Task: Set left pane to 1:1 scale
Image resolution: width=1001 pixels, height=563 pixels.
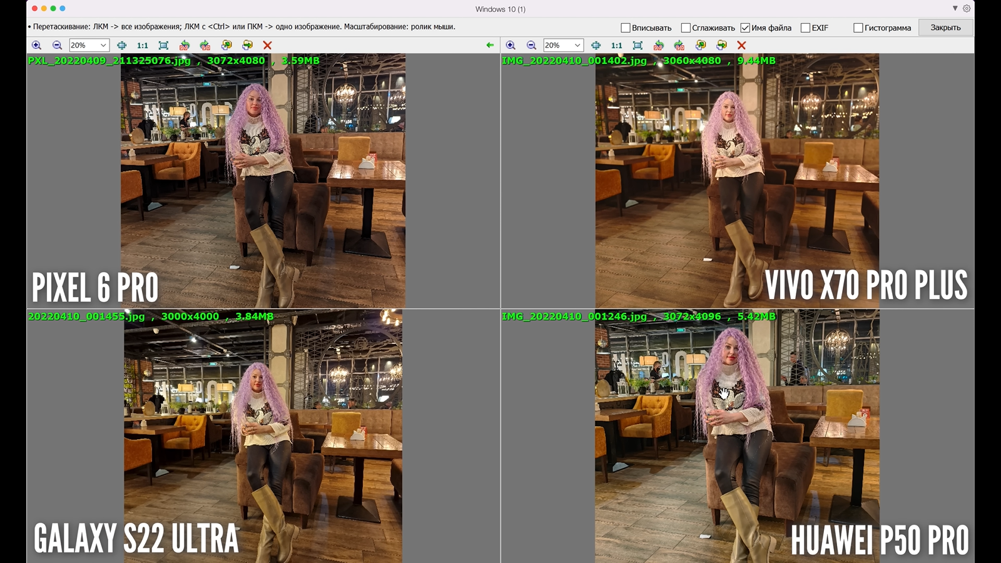Action: point(143,45)
